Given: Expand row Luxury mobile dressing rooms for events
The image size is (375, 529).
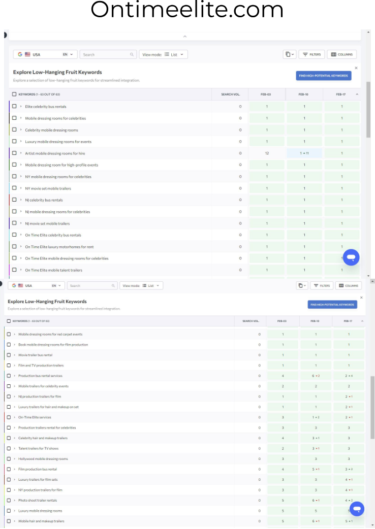Looking at the screenshot, I should click(21, 141).
